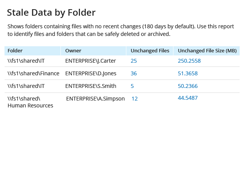Open the 250.2558 file size link
This screenshot has height=172, width=245.
[x=189, y=61]
